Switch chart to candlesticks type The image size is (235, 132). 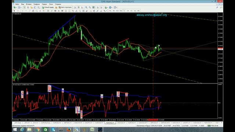pos(79,7)
